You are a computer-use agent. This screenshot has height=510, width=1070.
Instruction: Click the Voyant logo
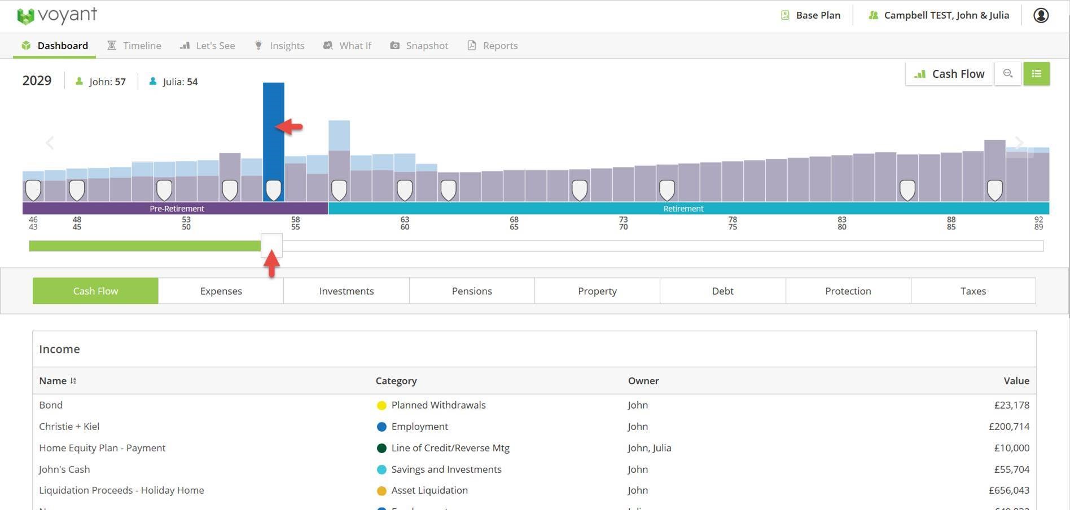57,16
